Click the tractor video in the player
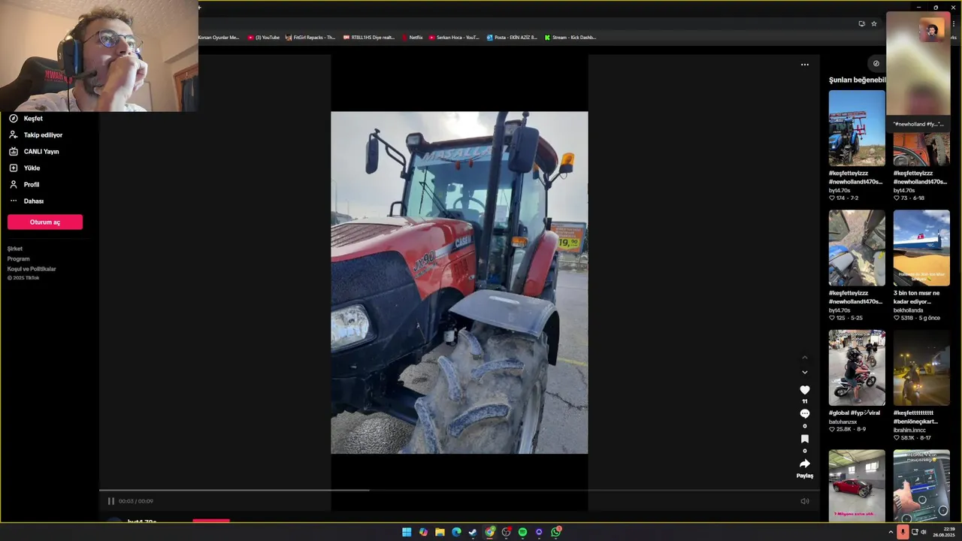This screenshot has width=962, height=541. [459, 283]
